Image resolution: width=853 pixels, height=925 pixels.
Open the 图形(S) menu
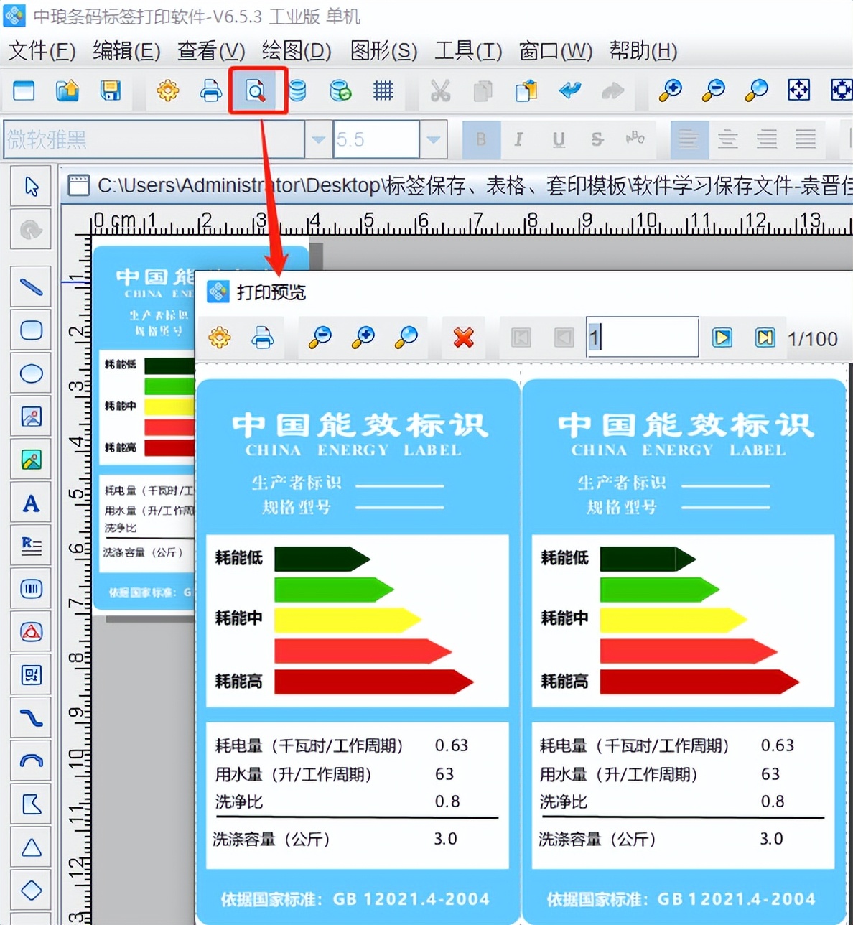[383, 51]
